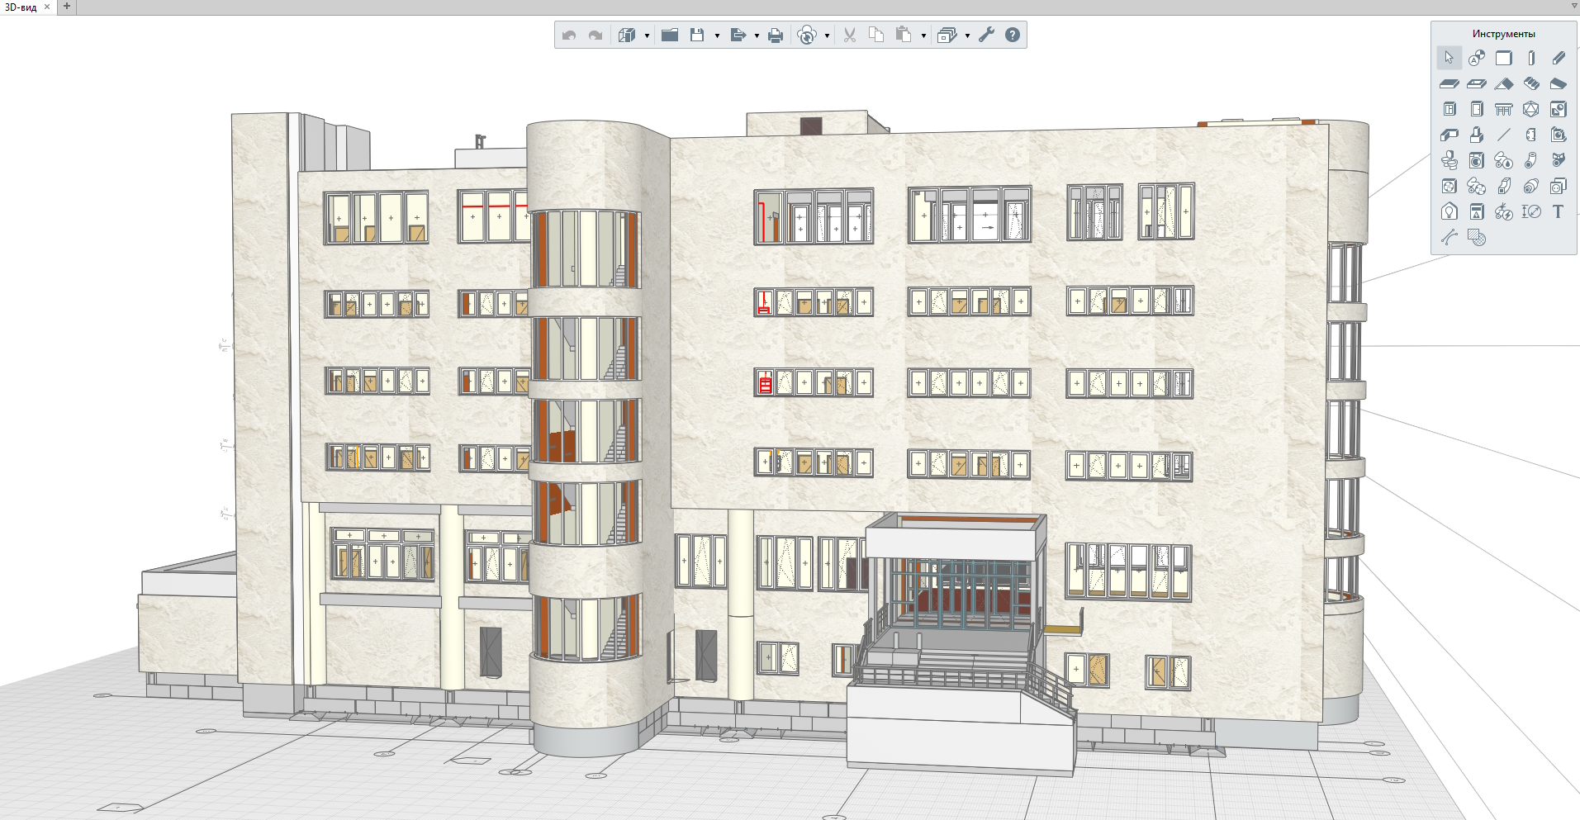Add a new tab with plus button
The image size is (1580, 820).
(67, 7)
